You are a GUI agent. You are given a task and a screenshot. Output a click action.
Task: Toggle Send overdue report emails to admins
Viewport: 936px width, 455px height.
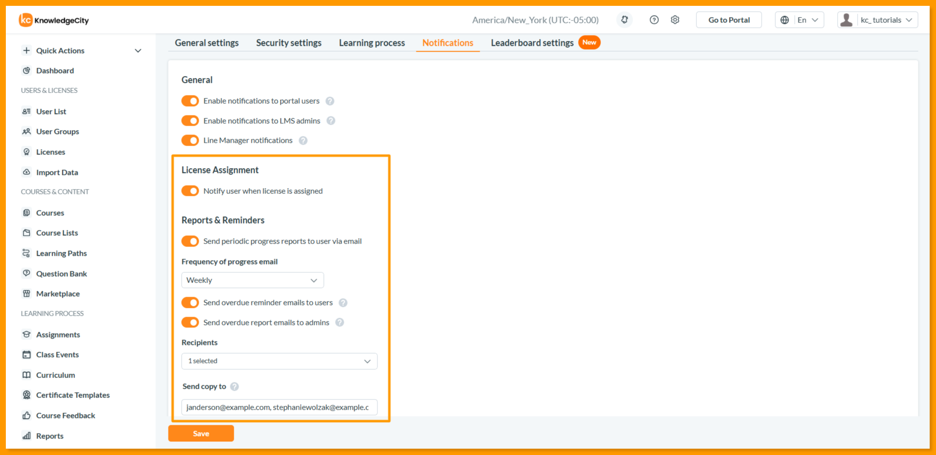(190, 322)
